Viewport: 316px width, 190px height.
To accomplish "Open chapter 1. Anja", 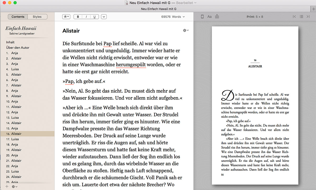I will point(27,53).
